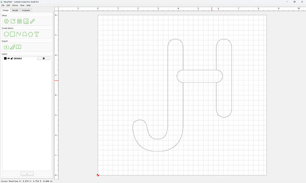
Task: Click the Carbide Create app icon in title bar
Action: pyautogui.click(x=2, y=2)
